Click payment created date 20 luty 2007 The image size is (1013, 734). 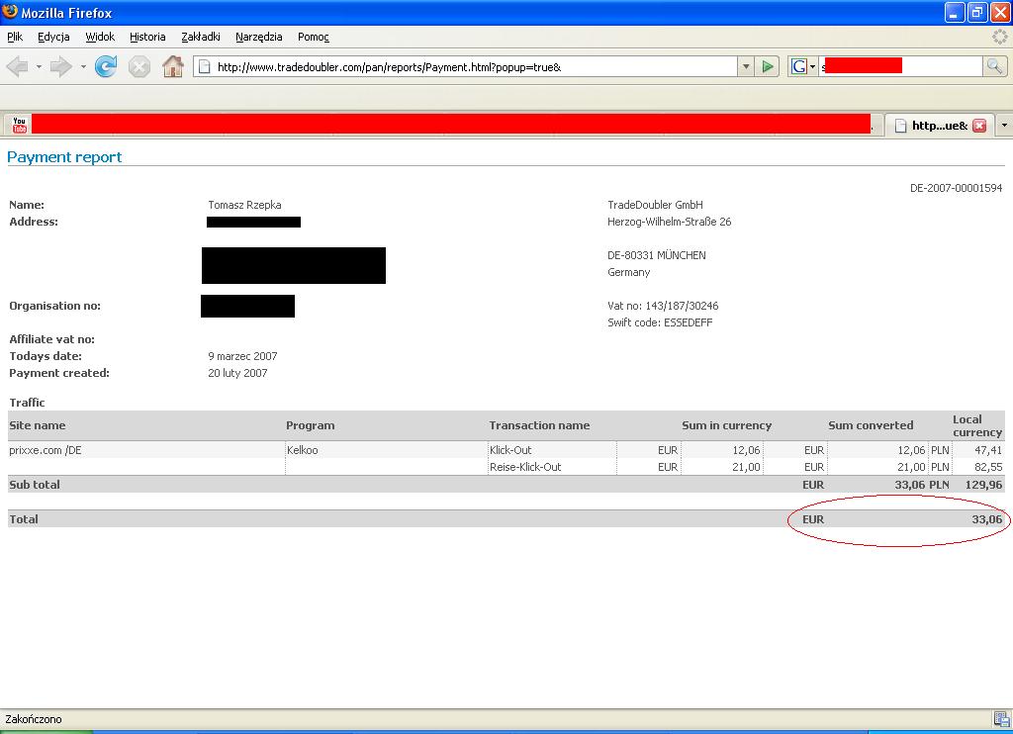tap(237, 373)
